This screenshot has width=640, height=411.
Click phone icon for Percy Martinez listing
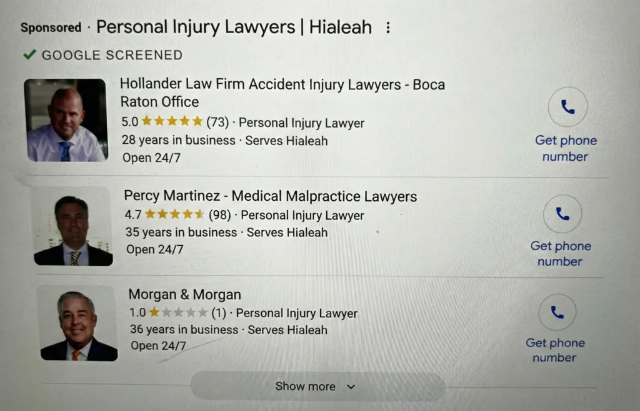pos(562,215)
